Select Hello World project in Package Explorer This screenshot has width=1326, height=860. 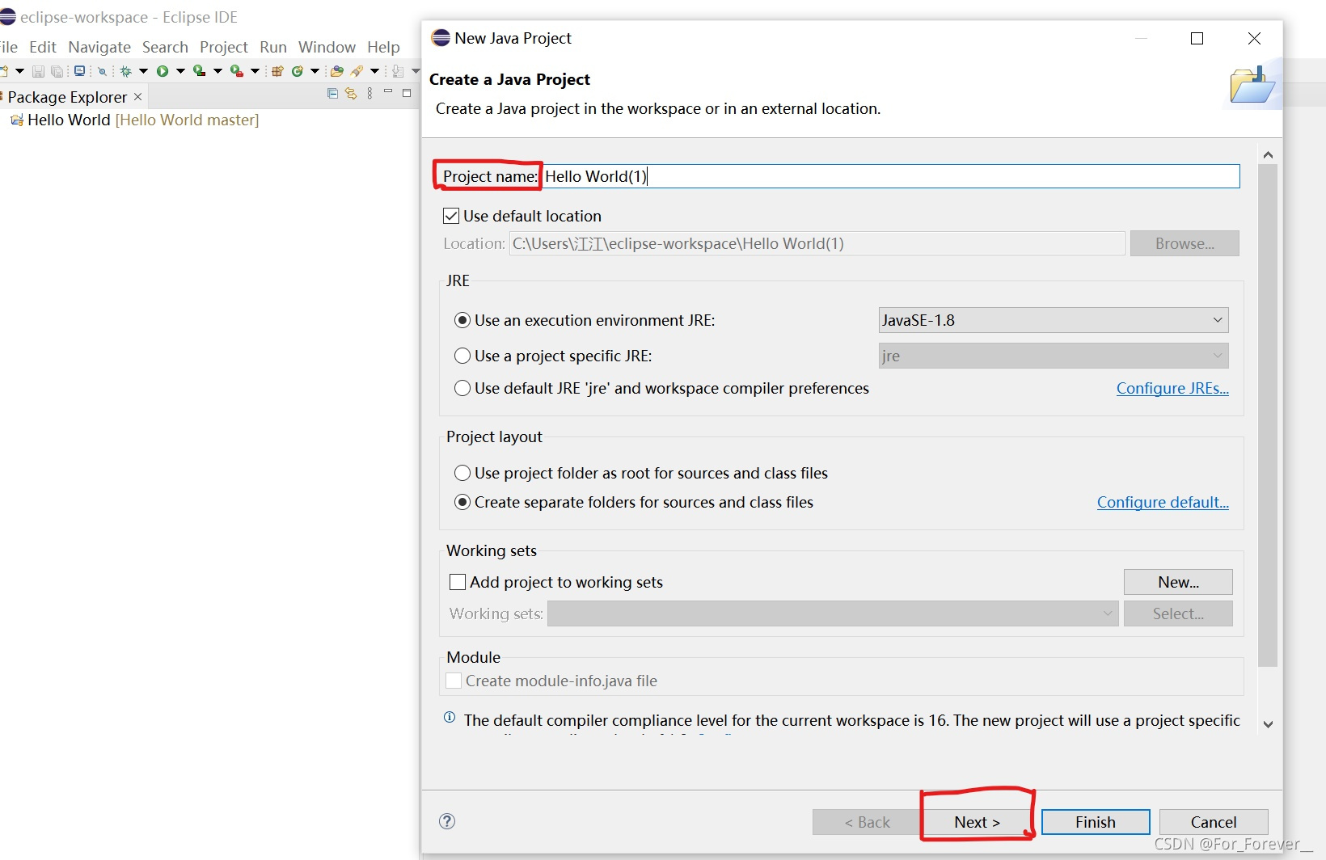click(x=135, y=120)
